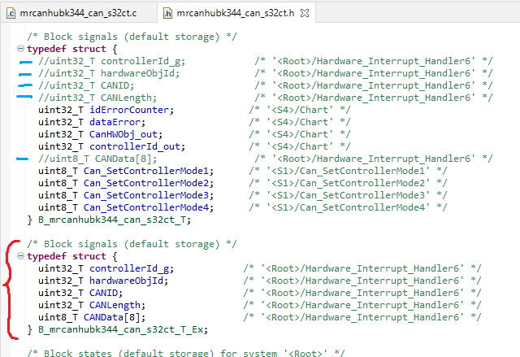Image resolution: width=520 pixels, height=357 pixels.
Task: Click the dataError member name
Action: click(115, 122)
